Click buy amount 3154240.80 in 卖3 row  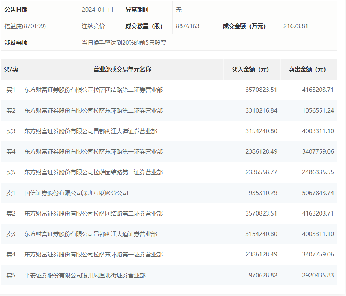(261, 234)
